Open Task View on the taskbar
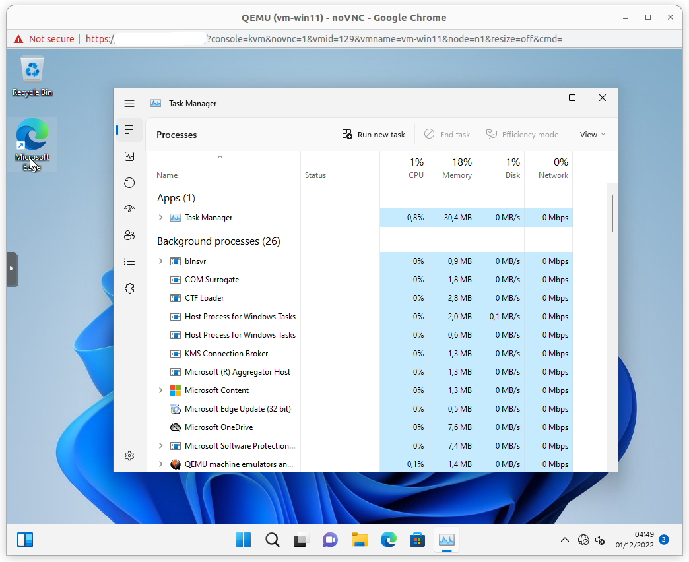 coord(301,540)
